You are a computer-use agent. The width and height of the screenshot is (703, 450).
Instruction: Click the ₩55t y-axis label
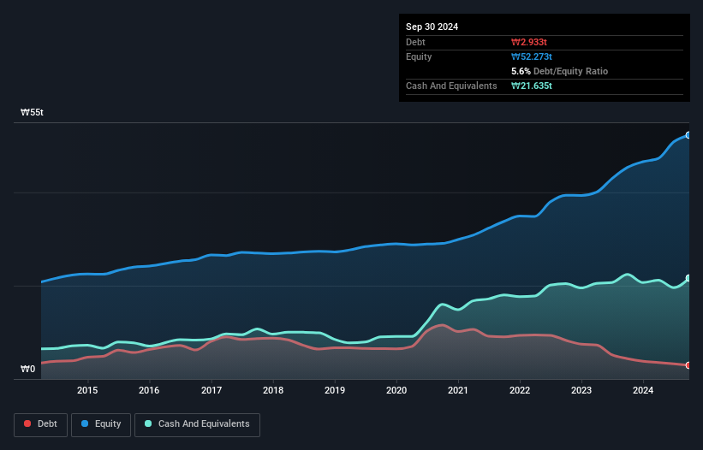[x=32, y=112]
